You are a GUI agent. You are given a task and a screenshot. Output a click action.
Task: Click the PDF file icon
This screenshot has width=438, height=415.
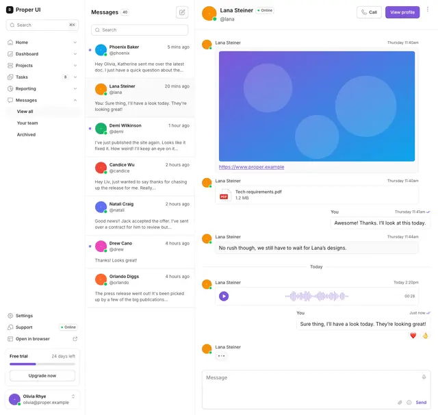point(225,194)
